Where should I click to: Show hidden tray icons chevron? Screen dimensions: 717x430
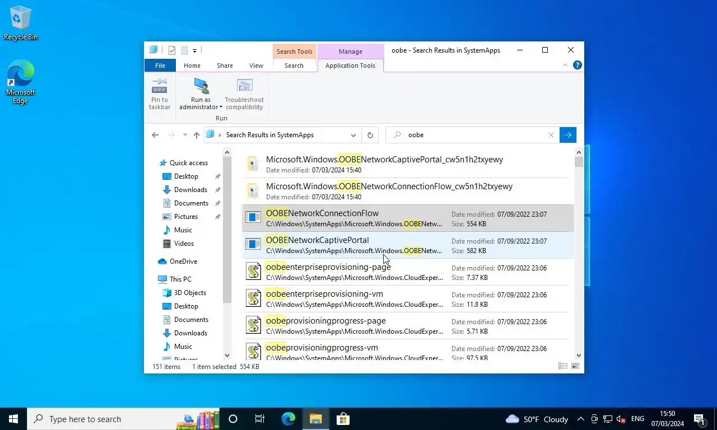point(580,419)
